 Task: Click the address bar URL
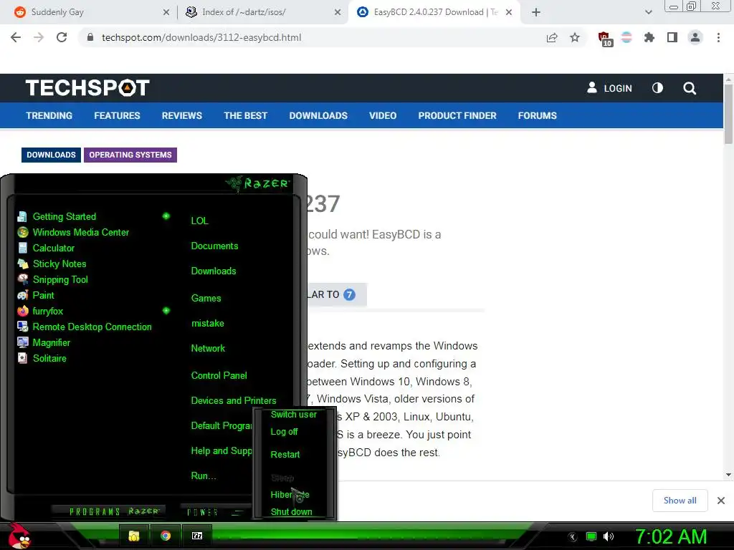[201, 37]
